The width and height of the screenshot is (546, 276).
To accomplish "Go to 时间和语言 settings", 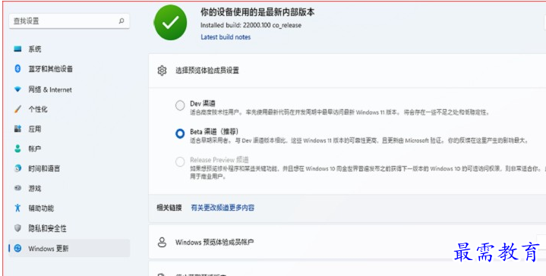I will pyautogui.click(x=69, y=168).
